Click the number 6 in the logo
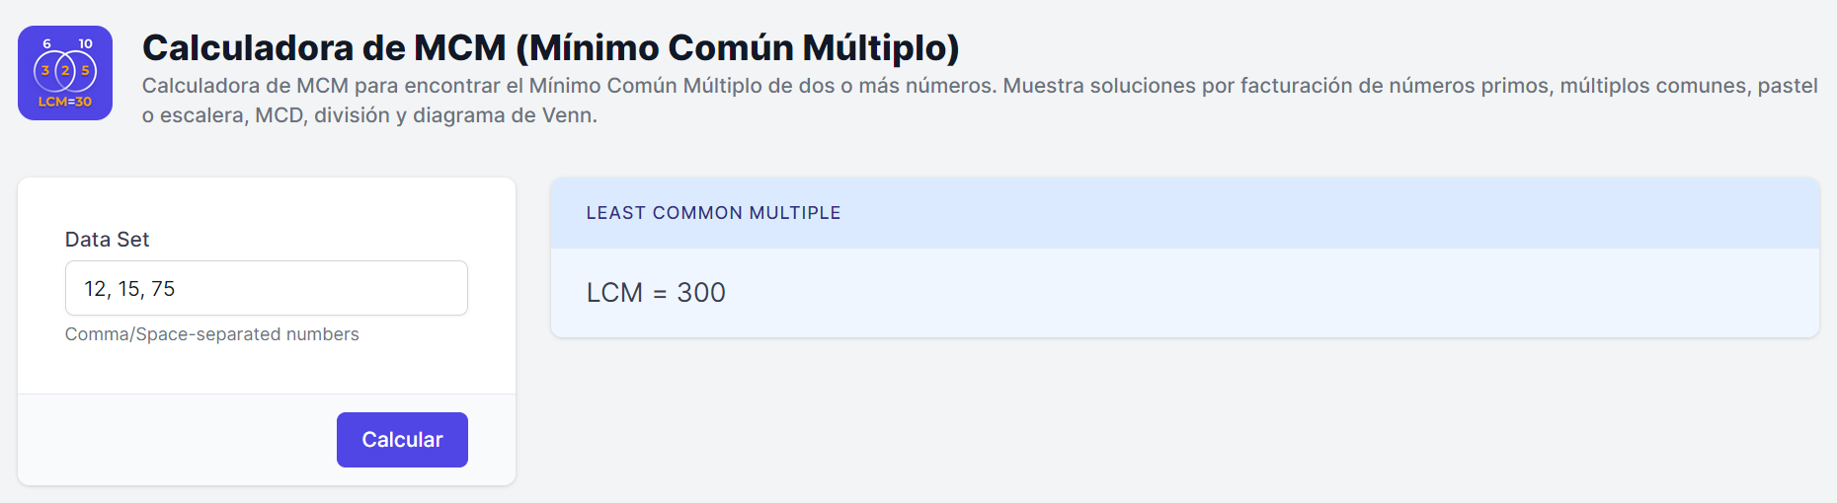Viewport: 1837px width, 503px height. [46, 43]
